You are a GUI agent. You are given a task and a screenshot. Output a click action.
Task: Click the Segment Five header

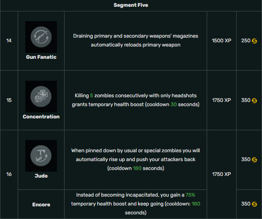pyautogui.click(x=131, y=5)
